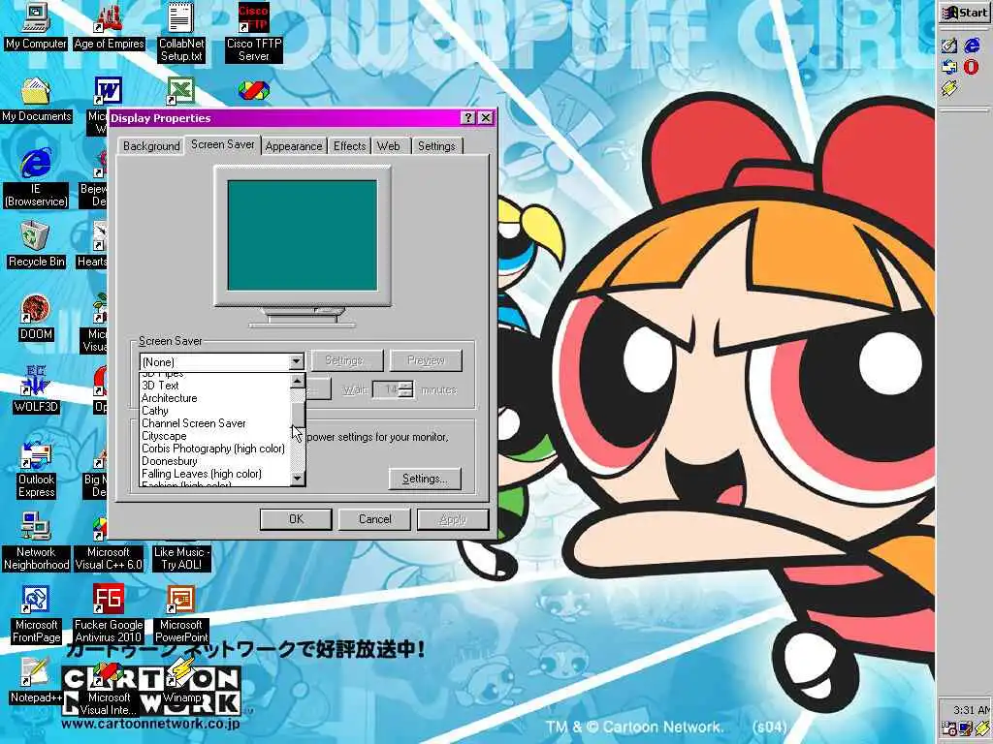Click the task scheduler tray icon
The width and height of the screenshot is (993, 744).
click(x=948, y=728)
